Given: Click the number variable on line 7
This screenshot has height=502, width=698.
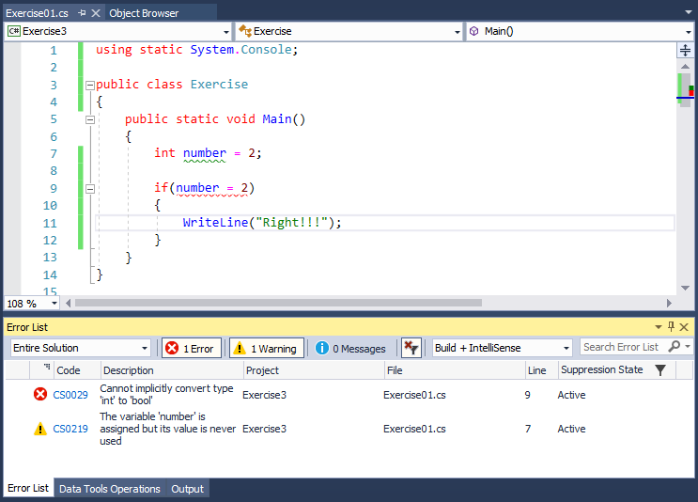Looking at the screenshot, I should pos(204,153).
